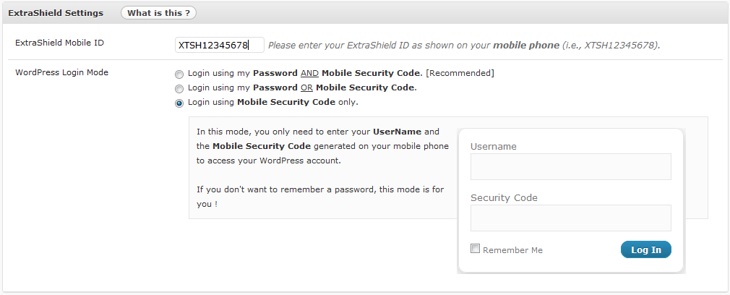The height and width of the screenshot is (295, 730).
Task: Click the "WordPress Login Mode" row label
Action: [x=62, y=73]
